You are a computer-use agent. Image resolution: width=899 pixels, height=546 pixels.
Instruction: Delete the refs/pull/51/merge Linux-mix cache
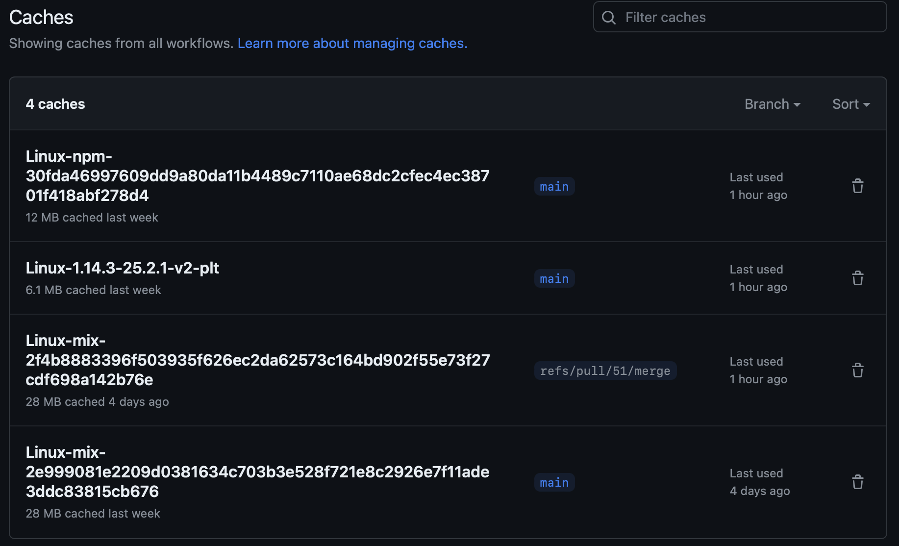[x=857, y=371]
